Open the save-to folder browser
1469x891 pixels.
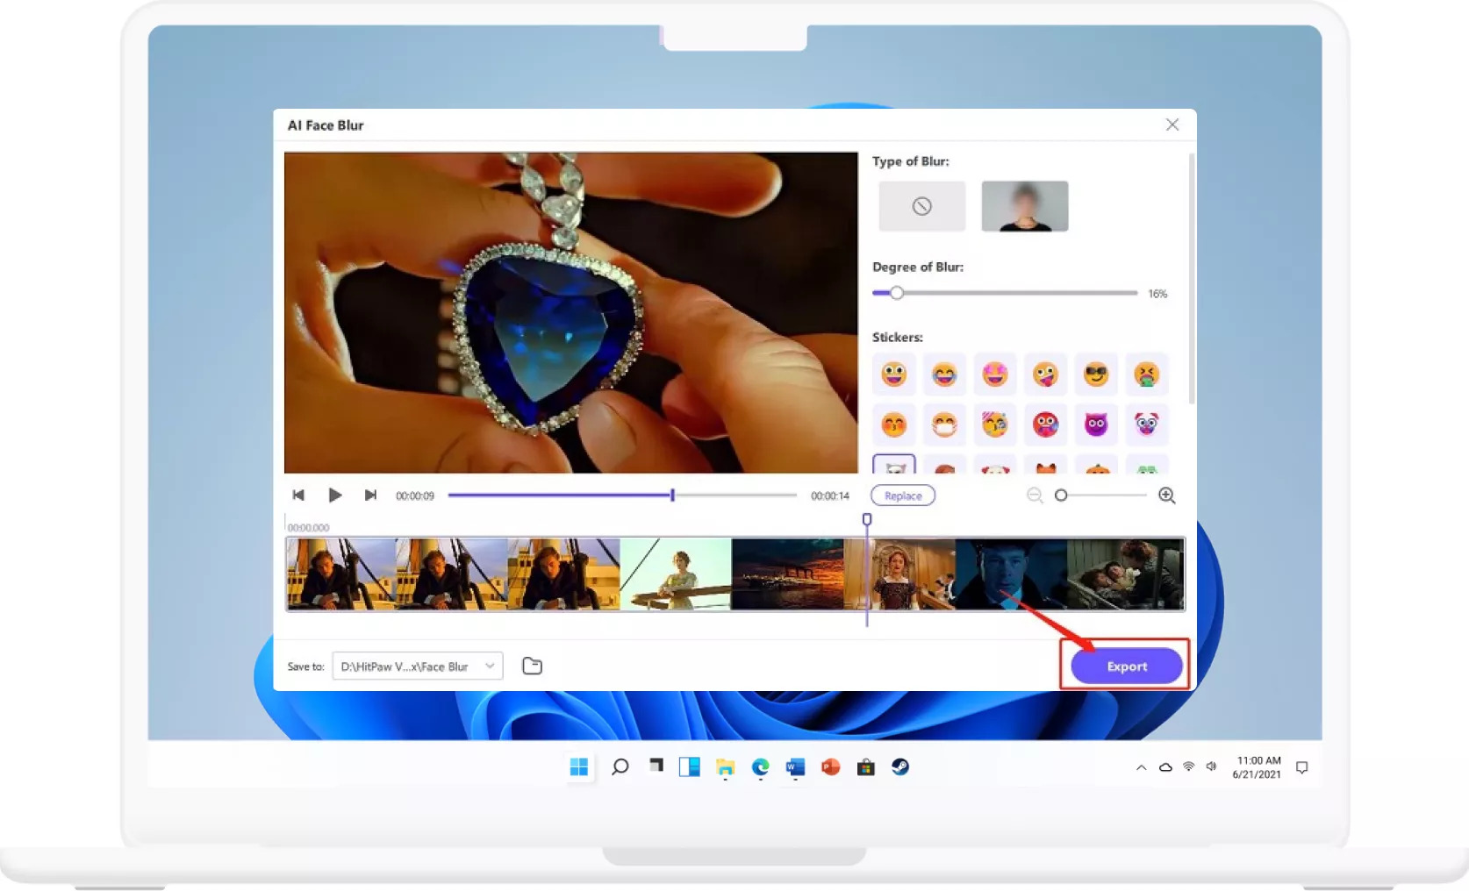[532, 666]
